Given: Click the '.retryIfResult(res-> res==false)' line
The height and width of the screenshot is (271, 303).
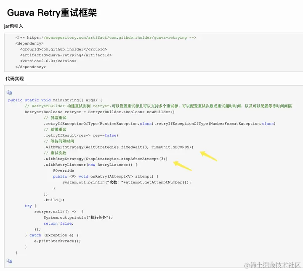Looking at the screenshot, I should tap(81, 135).
